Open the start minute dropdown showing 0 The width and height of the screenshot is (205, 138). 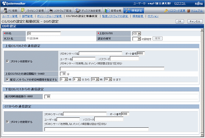point(77,79)
